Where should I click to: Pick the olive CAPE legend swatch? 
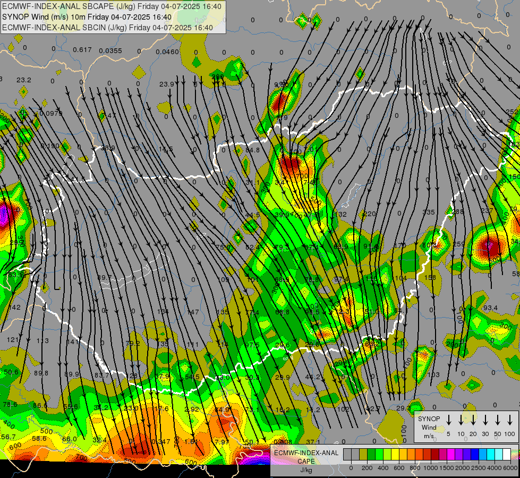pos(363,454)
